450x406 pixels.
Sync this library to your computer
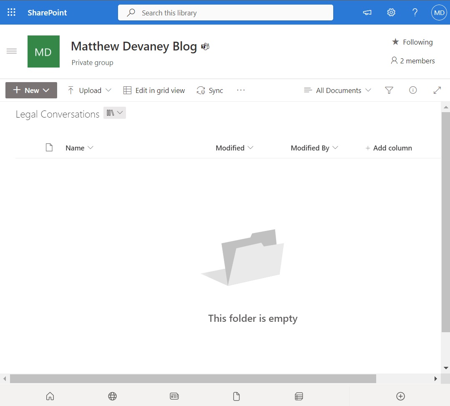[210, 90]
